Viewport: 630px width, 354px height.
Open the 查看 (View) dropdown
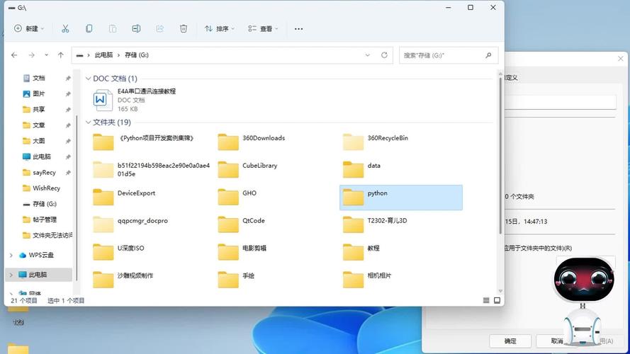point(263,28)
